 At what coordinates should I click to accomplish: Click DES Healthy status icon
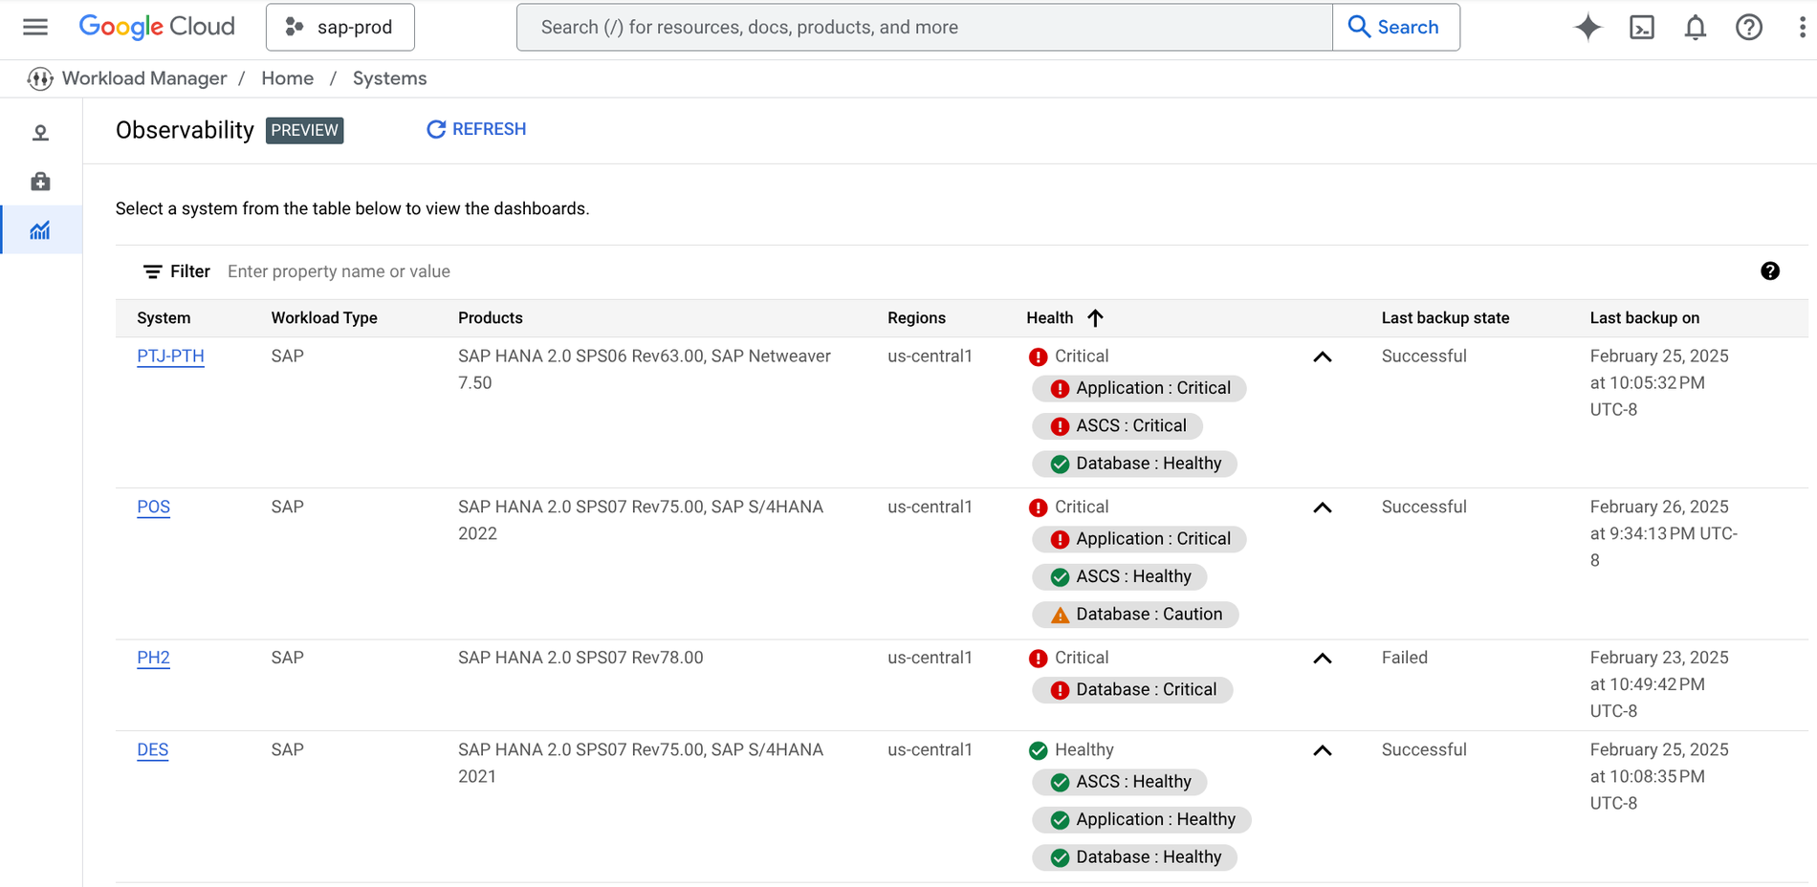coord(1039,750)
